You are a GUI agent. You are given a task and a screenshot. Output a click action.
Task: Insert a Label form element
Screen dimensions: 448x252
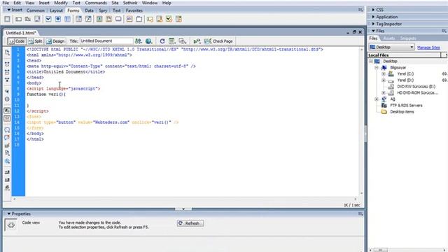pyautogui.click(x=129, y=19)
